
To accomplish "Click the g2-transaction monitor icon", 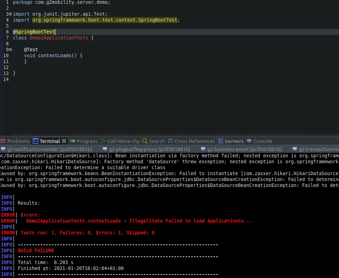I will pos(295,149).
